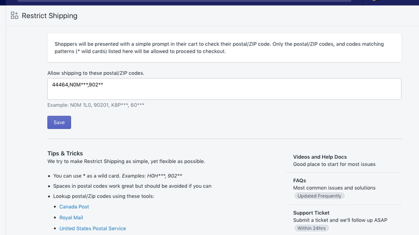The image size is (419, 235).
Task: Click the shopper prompt info box
Action: [224, 48]
